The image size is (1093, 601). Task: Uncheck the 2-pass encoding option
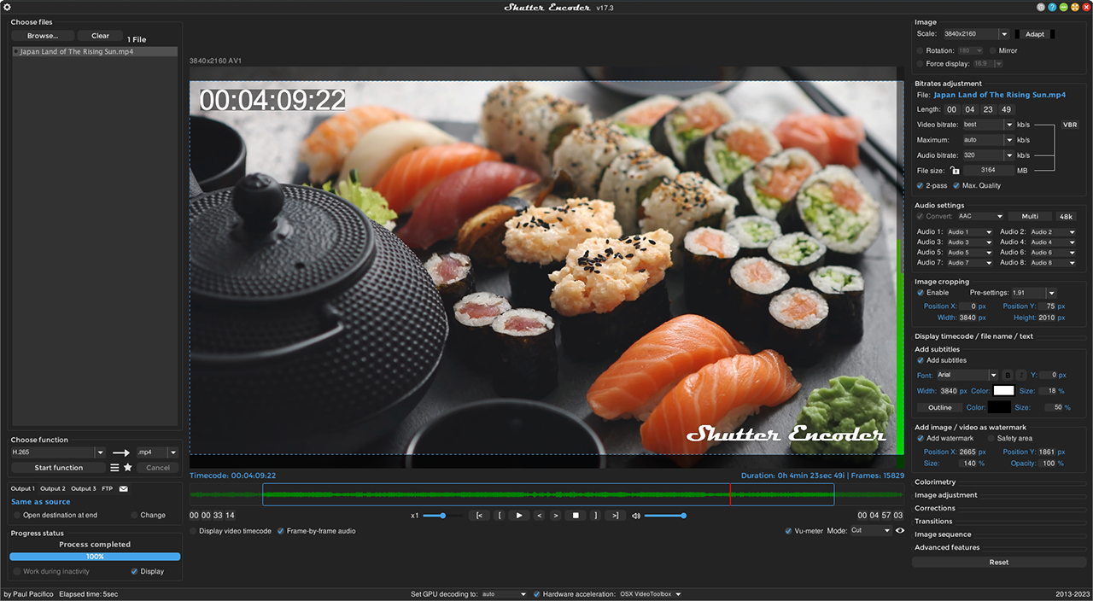pyautogui.click(x=920, y=185)
